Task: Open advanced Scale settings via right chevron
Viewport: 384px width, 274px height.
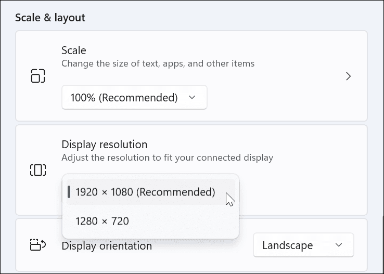Action: [x=348, y=76]
